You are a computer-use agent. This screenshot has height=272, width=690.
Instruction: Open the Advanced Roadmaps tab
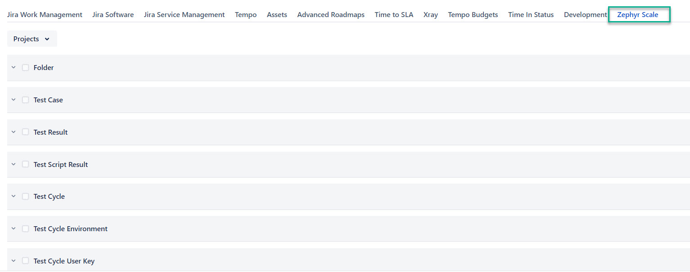(x=331, y=15)
